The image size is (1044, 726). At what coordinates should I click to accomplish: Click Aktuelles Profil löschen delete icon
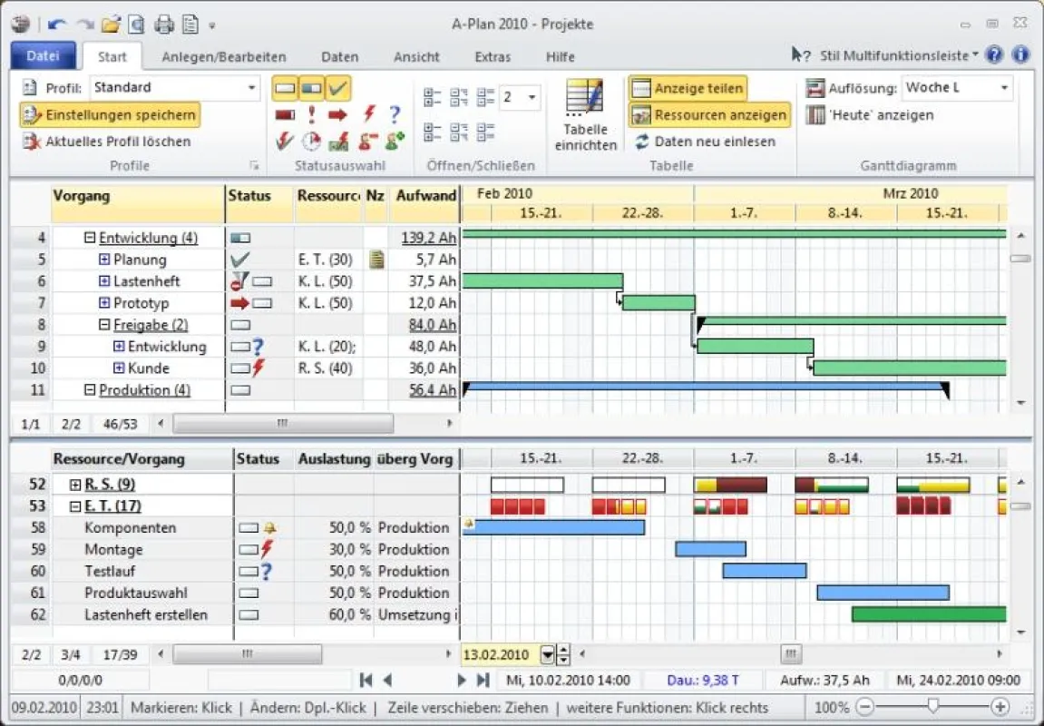tap(31, 142)
